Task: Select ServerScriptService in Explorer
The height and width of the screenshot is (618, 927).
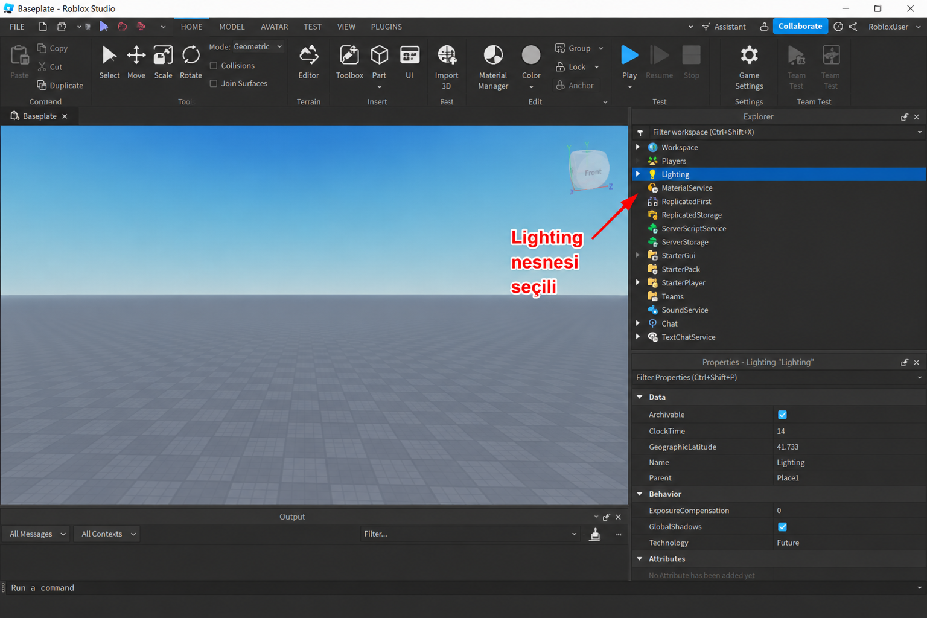Action: pos(694,229)
